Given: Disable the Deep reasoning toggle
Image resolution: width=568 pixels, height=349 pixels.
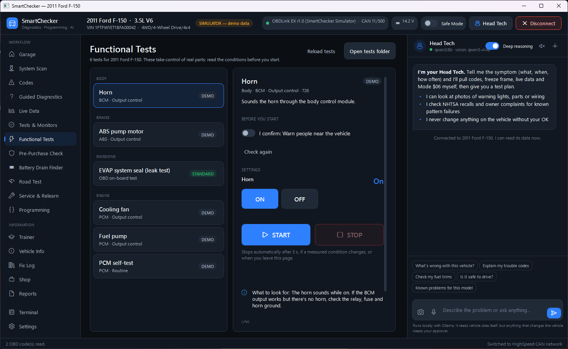Looking at the screenshot, I should coord(492,46).
